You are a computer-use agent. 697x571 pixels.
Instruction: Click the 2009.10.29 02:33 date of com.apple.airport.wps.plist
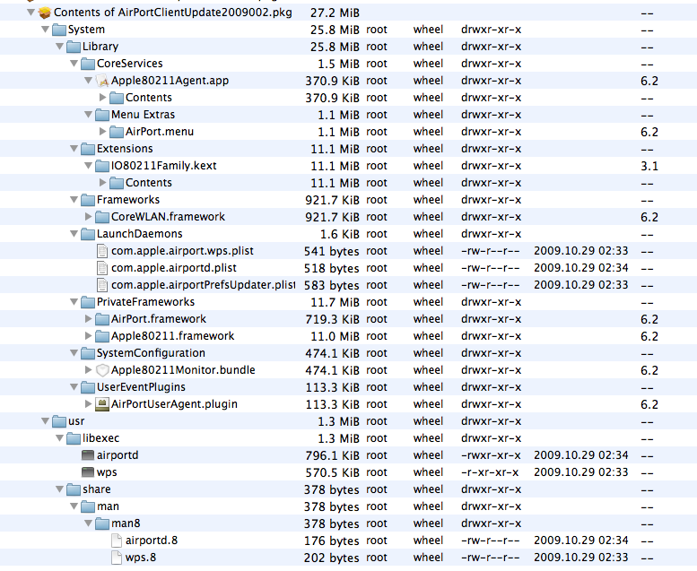[581, 251]
